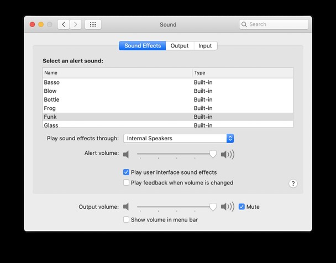The image size is (336, 263).
Task: Click the alert volume loud speaker icon
Action: point(228,154)
